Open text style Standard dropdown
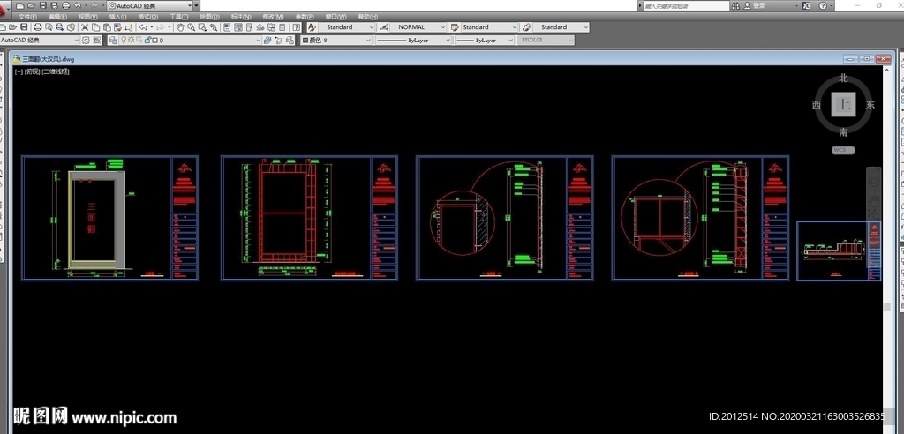Screen dimensions: 904x434 tap(346, 27)
